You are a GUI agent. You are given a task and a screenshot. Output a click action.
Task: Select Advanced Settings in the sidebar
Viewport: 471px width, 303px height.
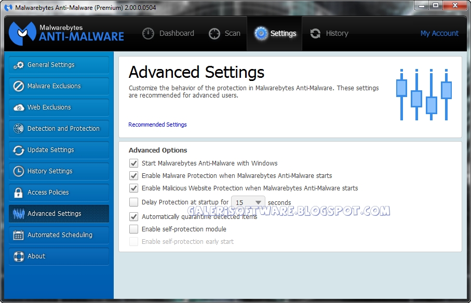tap(59, 214)
